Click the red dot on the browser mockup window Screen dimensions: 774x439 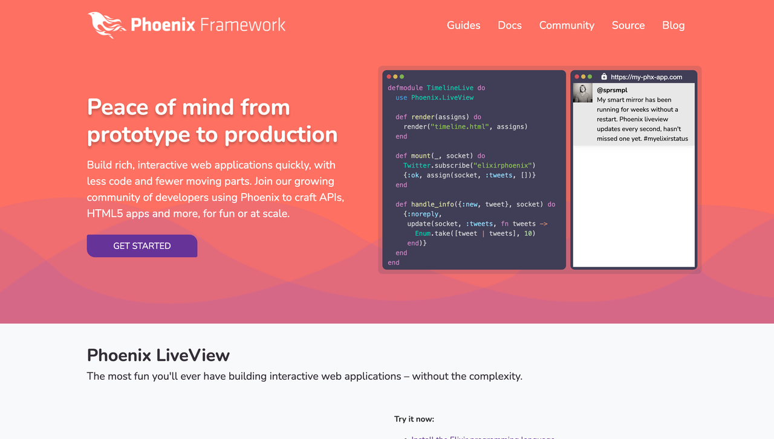pos(577,76)
